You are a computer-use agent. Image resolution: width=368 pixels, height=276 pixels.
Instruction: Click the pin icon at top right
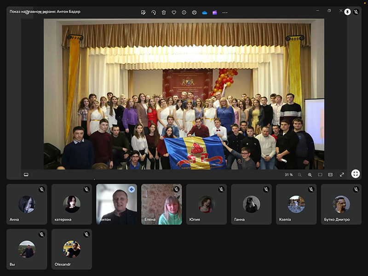coord(347,12)
